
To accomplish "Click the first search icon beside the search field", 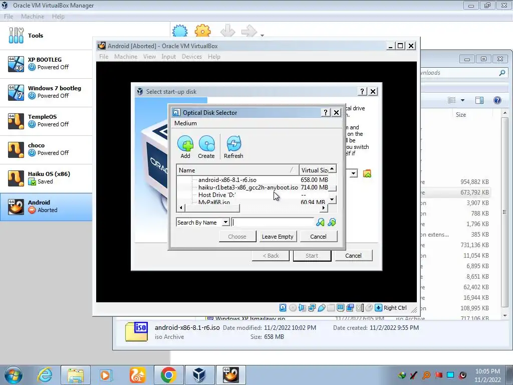I will [320, 223].
